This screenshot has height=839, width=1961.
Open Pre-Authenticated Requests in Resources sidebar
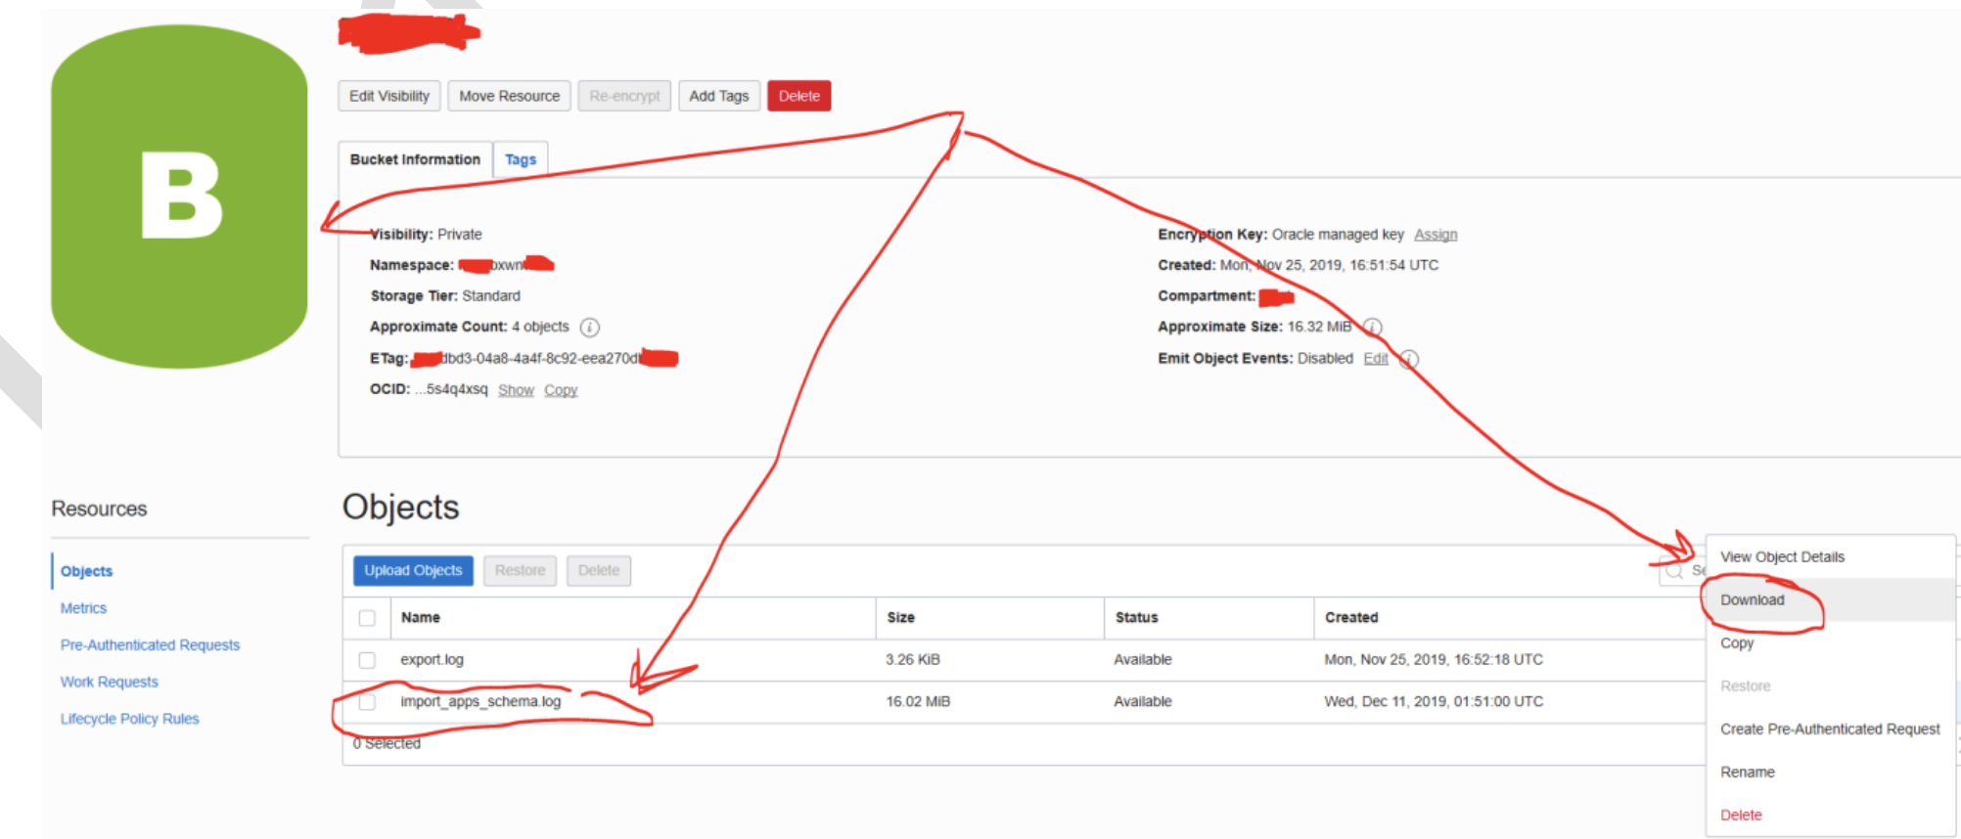click(x=150, y=645)
